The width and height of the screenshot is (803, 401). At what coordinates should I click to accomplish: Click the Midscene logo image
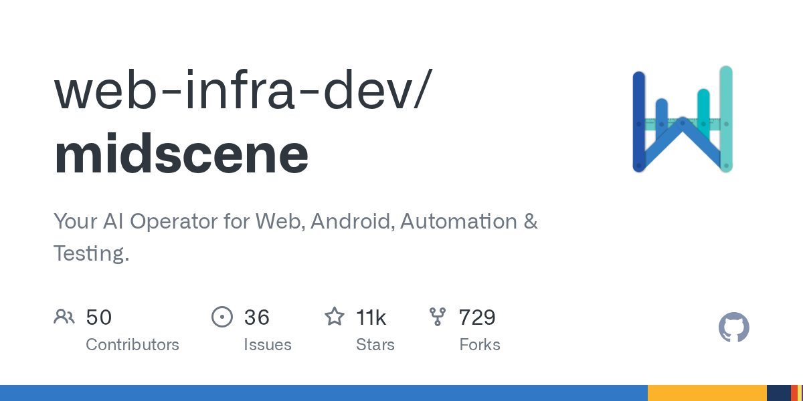pyautogui.click(x=683, y=120)
